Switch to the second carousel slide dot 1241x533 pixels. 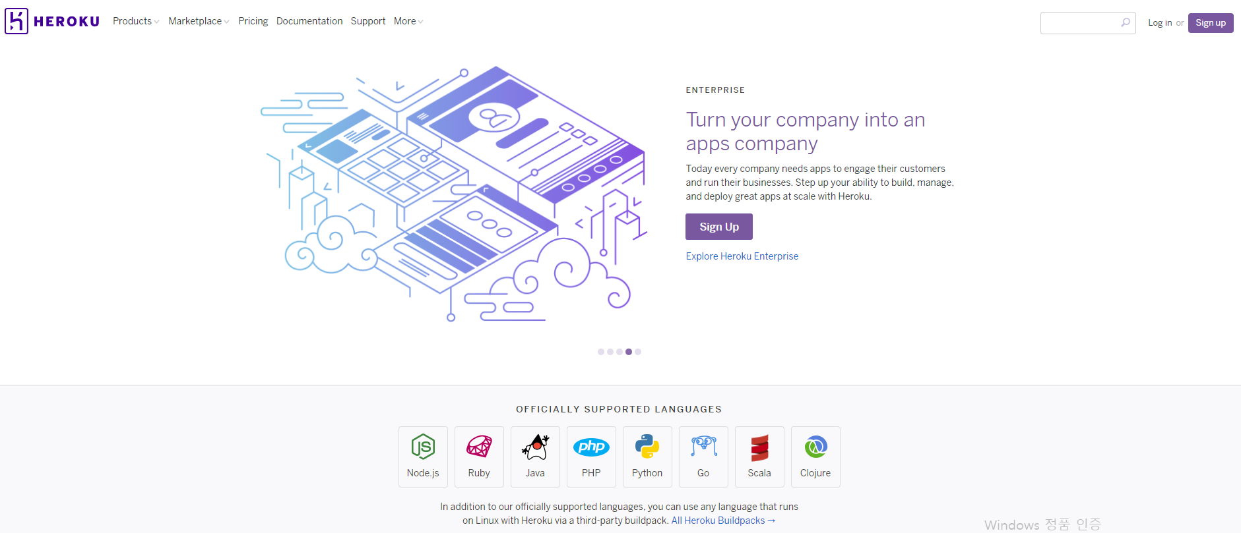pyautogui.click(x=610, y=352)
